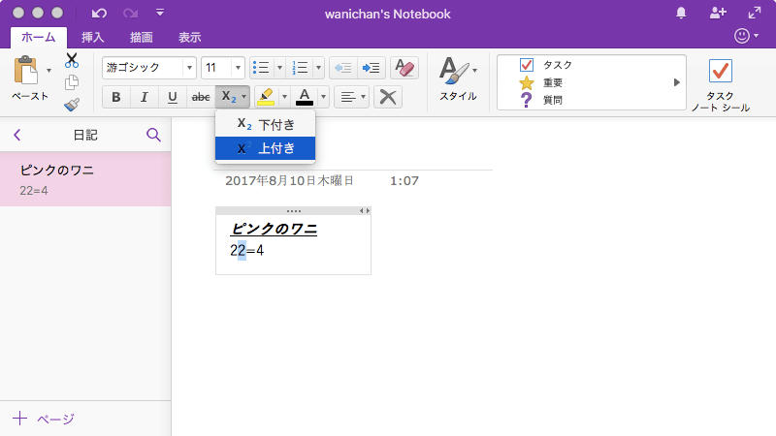Open bullet style dropdown arrow

tap(279, 68)
